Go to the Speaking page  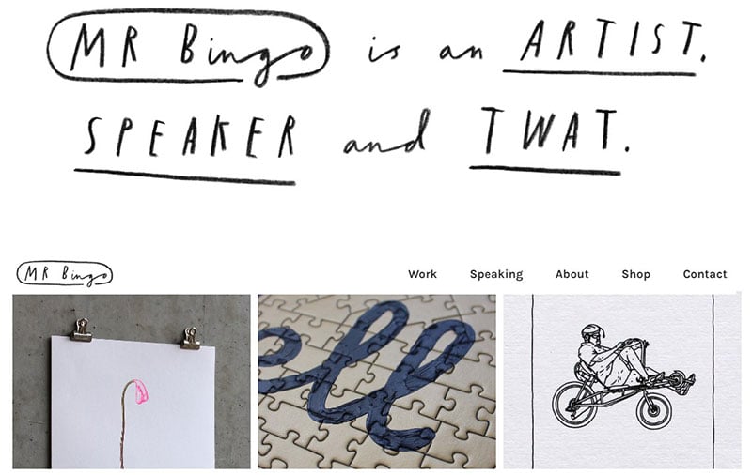click(496, 274)
